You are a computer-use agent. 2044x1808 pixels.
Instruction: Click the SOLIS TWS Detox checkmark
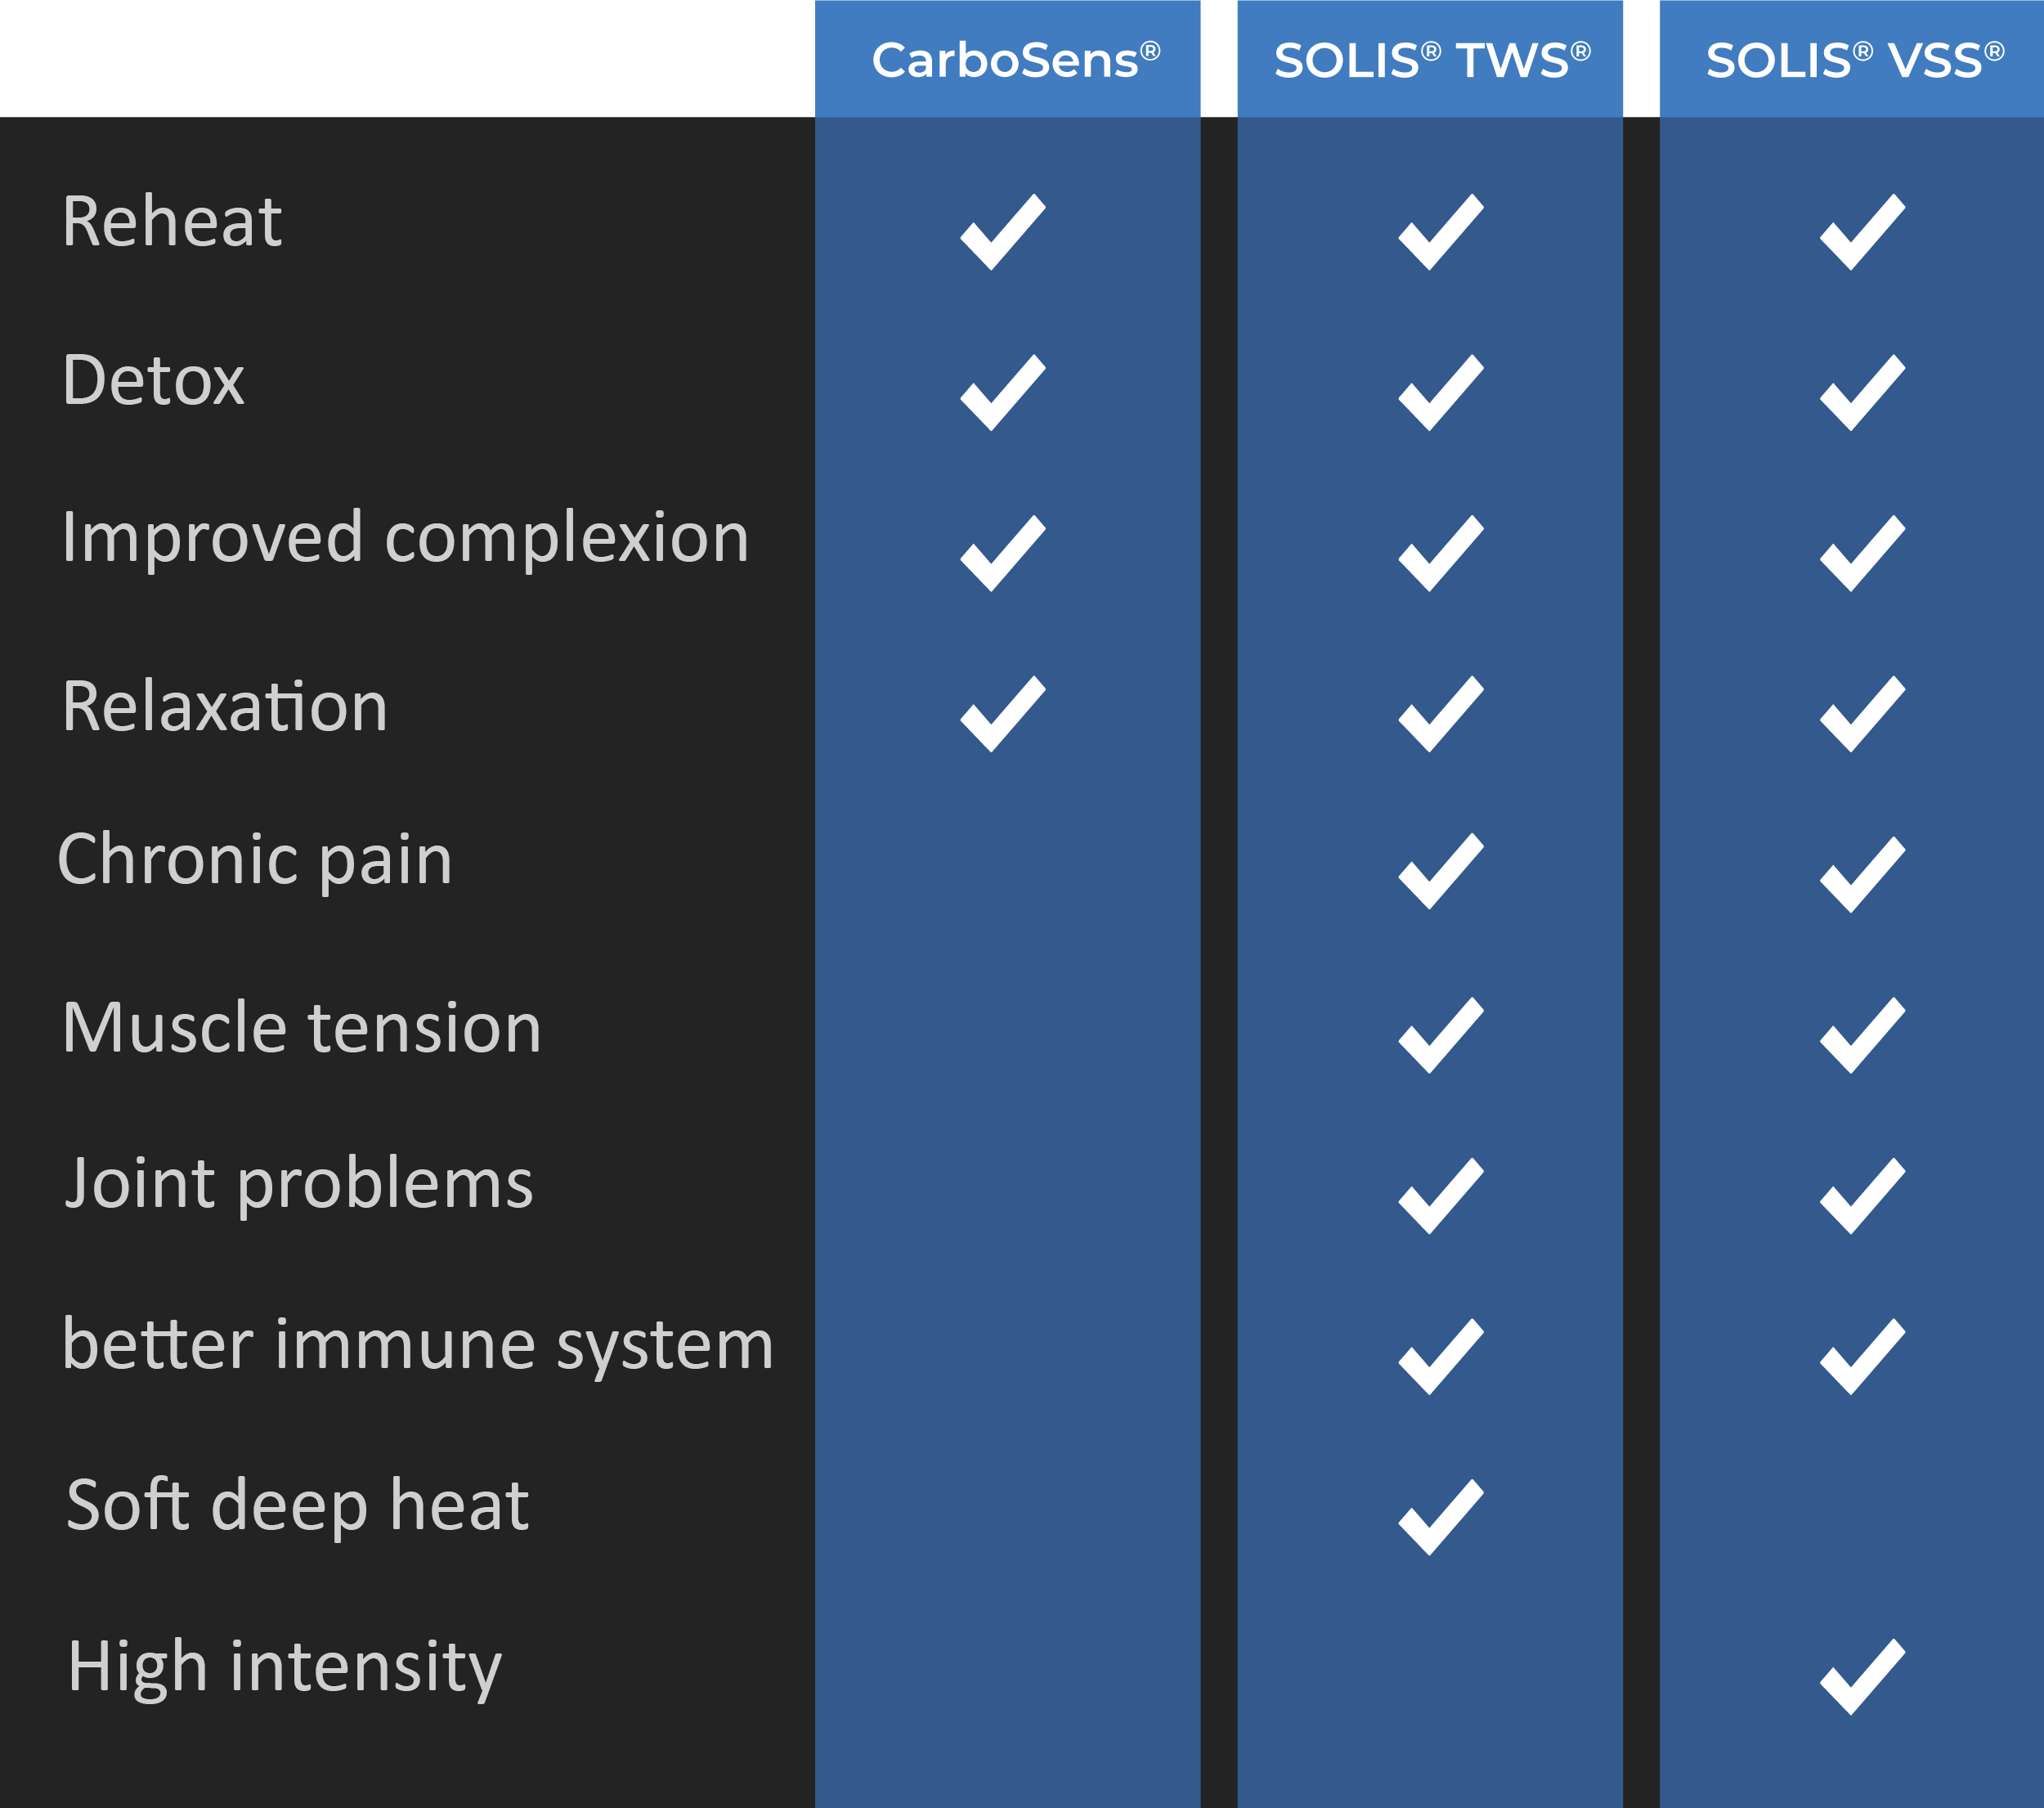pyautogui.click(x=1441, y=393)
